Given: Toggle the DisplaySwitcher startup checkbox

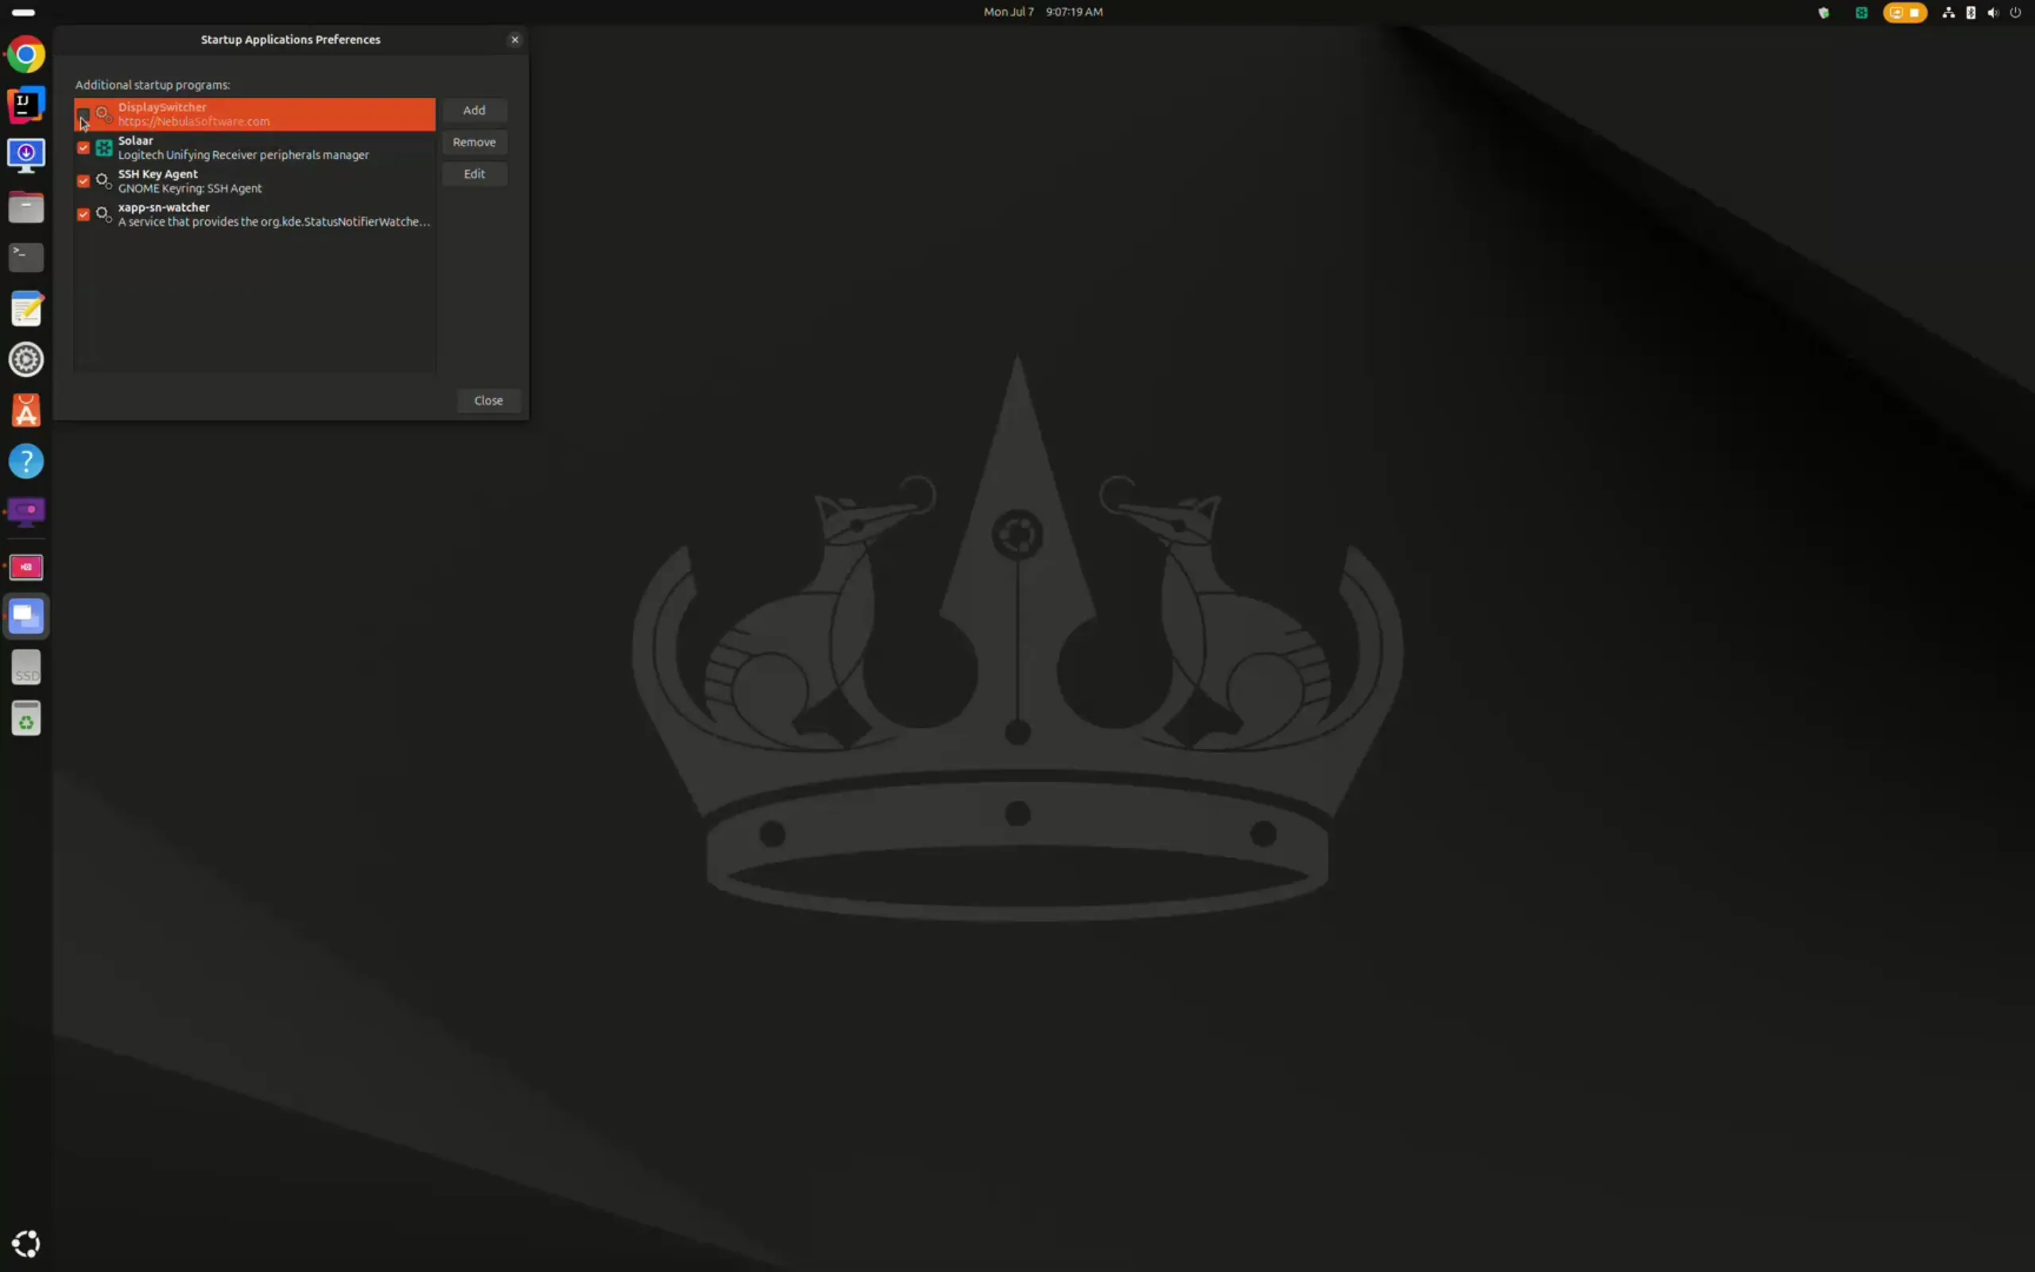Looking at the screenshot, I should point(83,114).
